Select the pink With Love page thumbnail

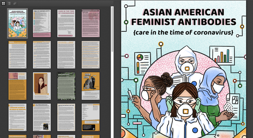(x=91, y=23)
